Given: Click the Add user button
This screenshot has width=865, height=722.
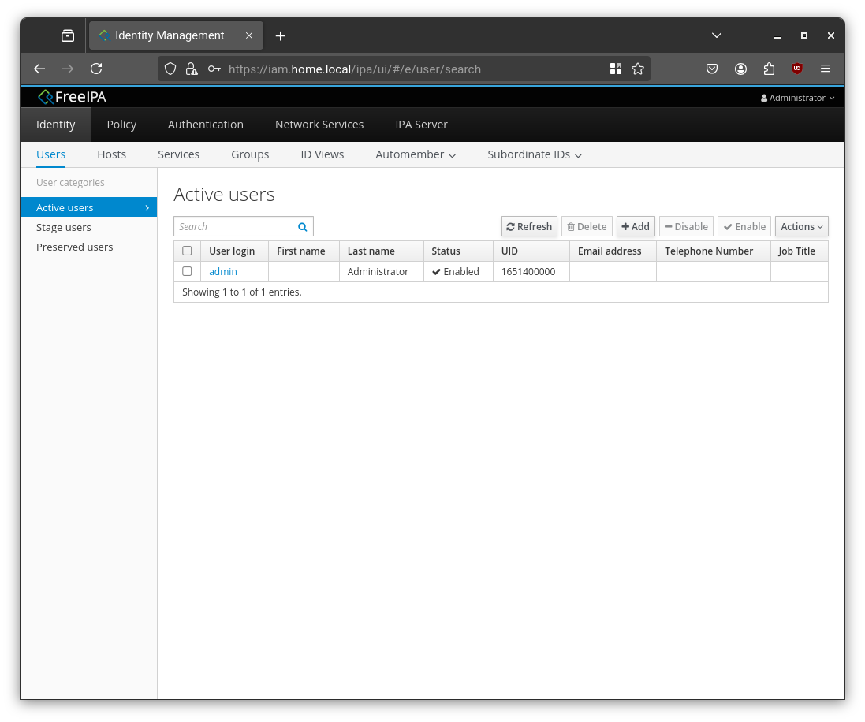Looking at the screenshot, I should point(636,227).
